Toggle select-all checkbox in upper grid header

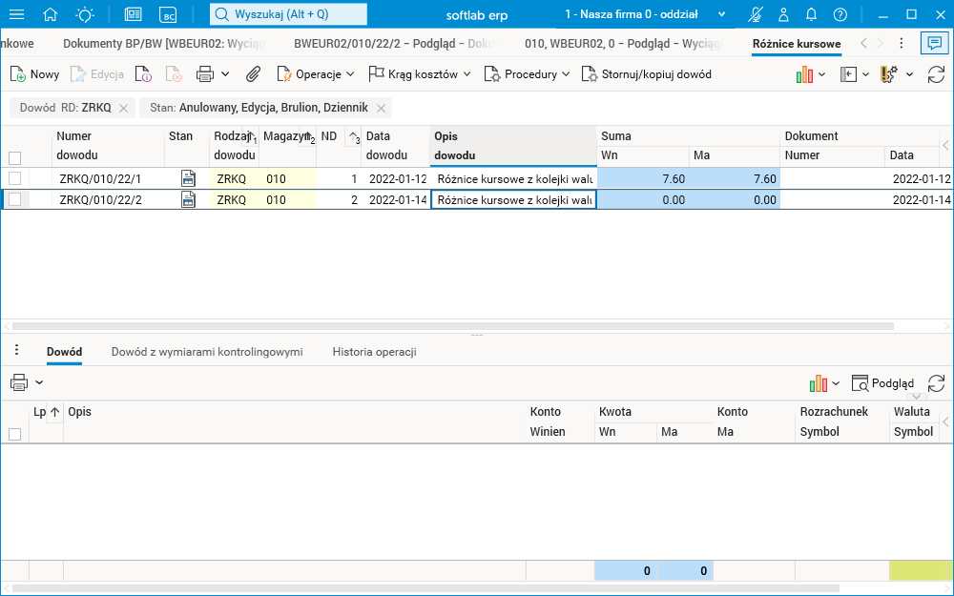coord(14,157)
